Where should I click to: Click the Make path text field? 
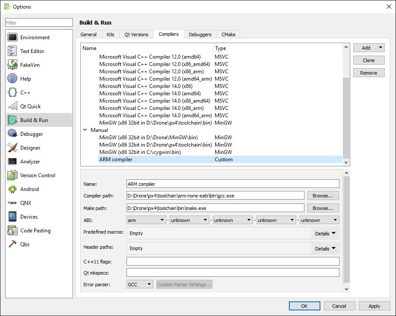click(x=215, y=208)
